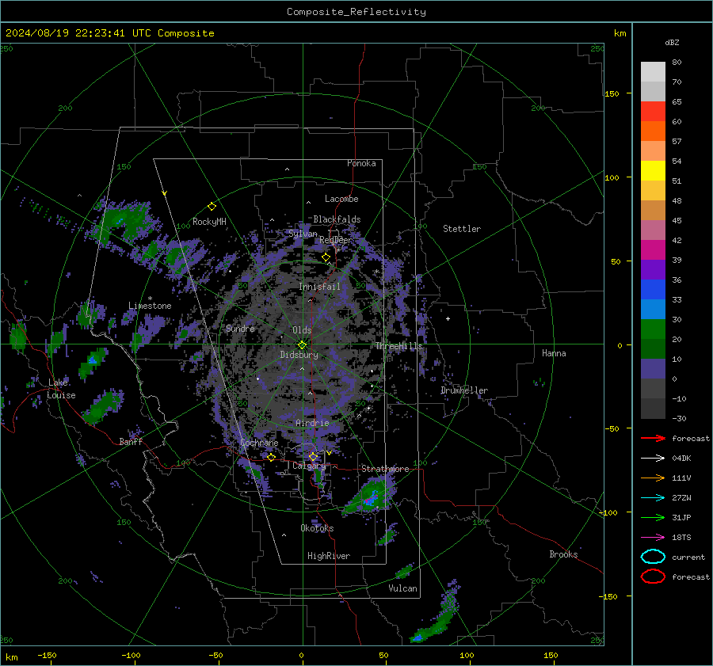
Task: Select the Lacombe town label
Action: [341, 199]
